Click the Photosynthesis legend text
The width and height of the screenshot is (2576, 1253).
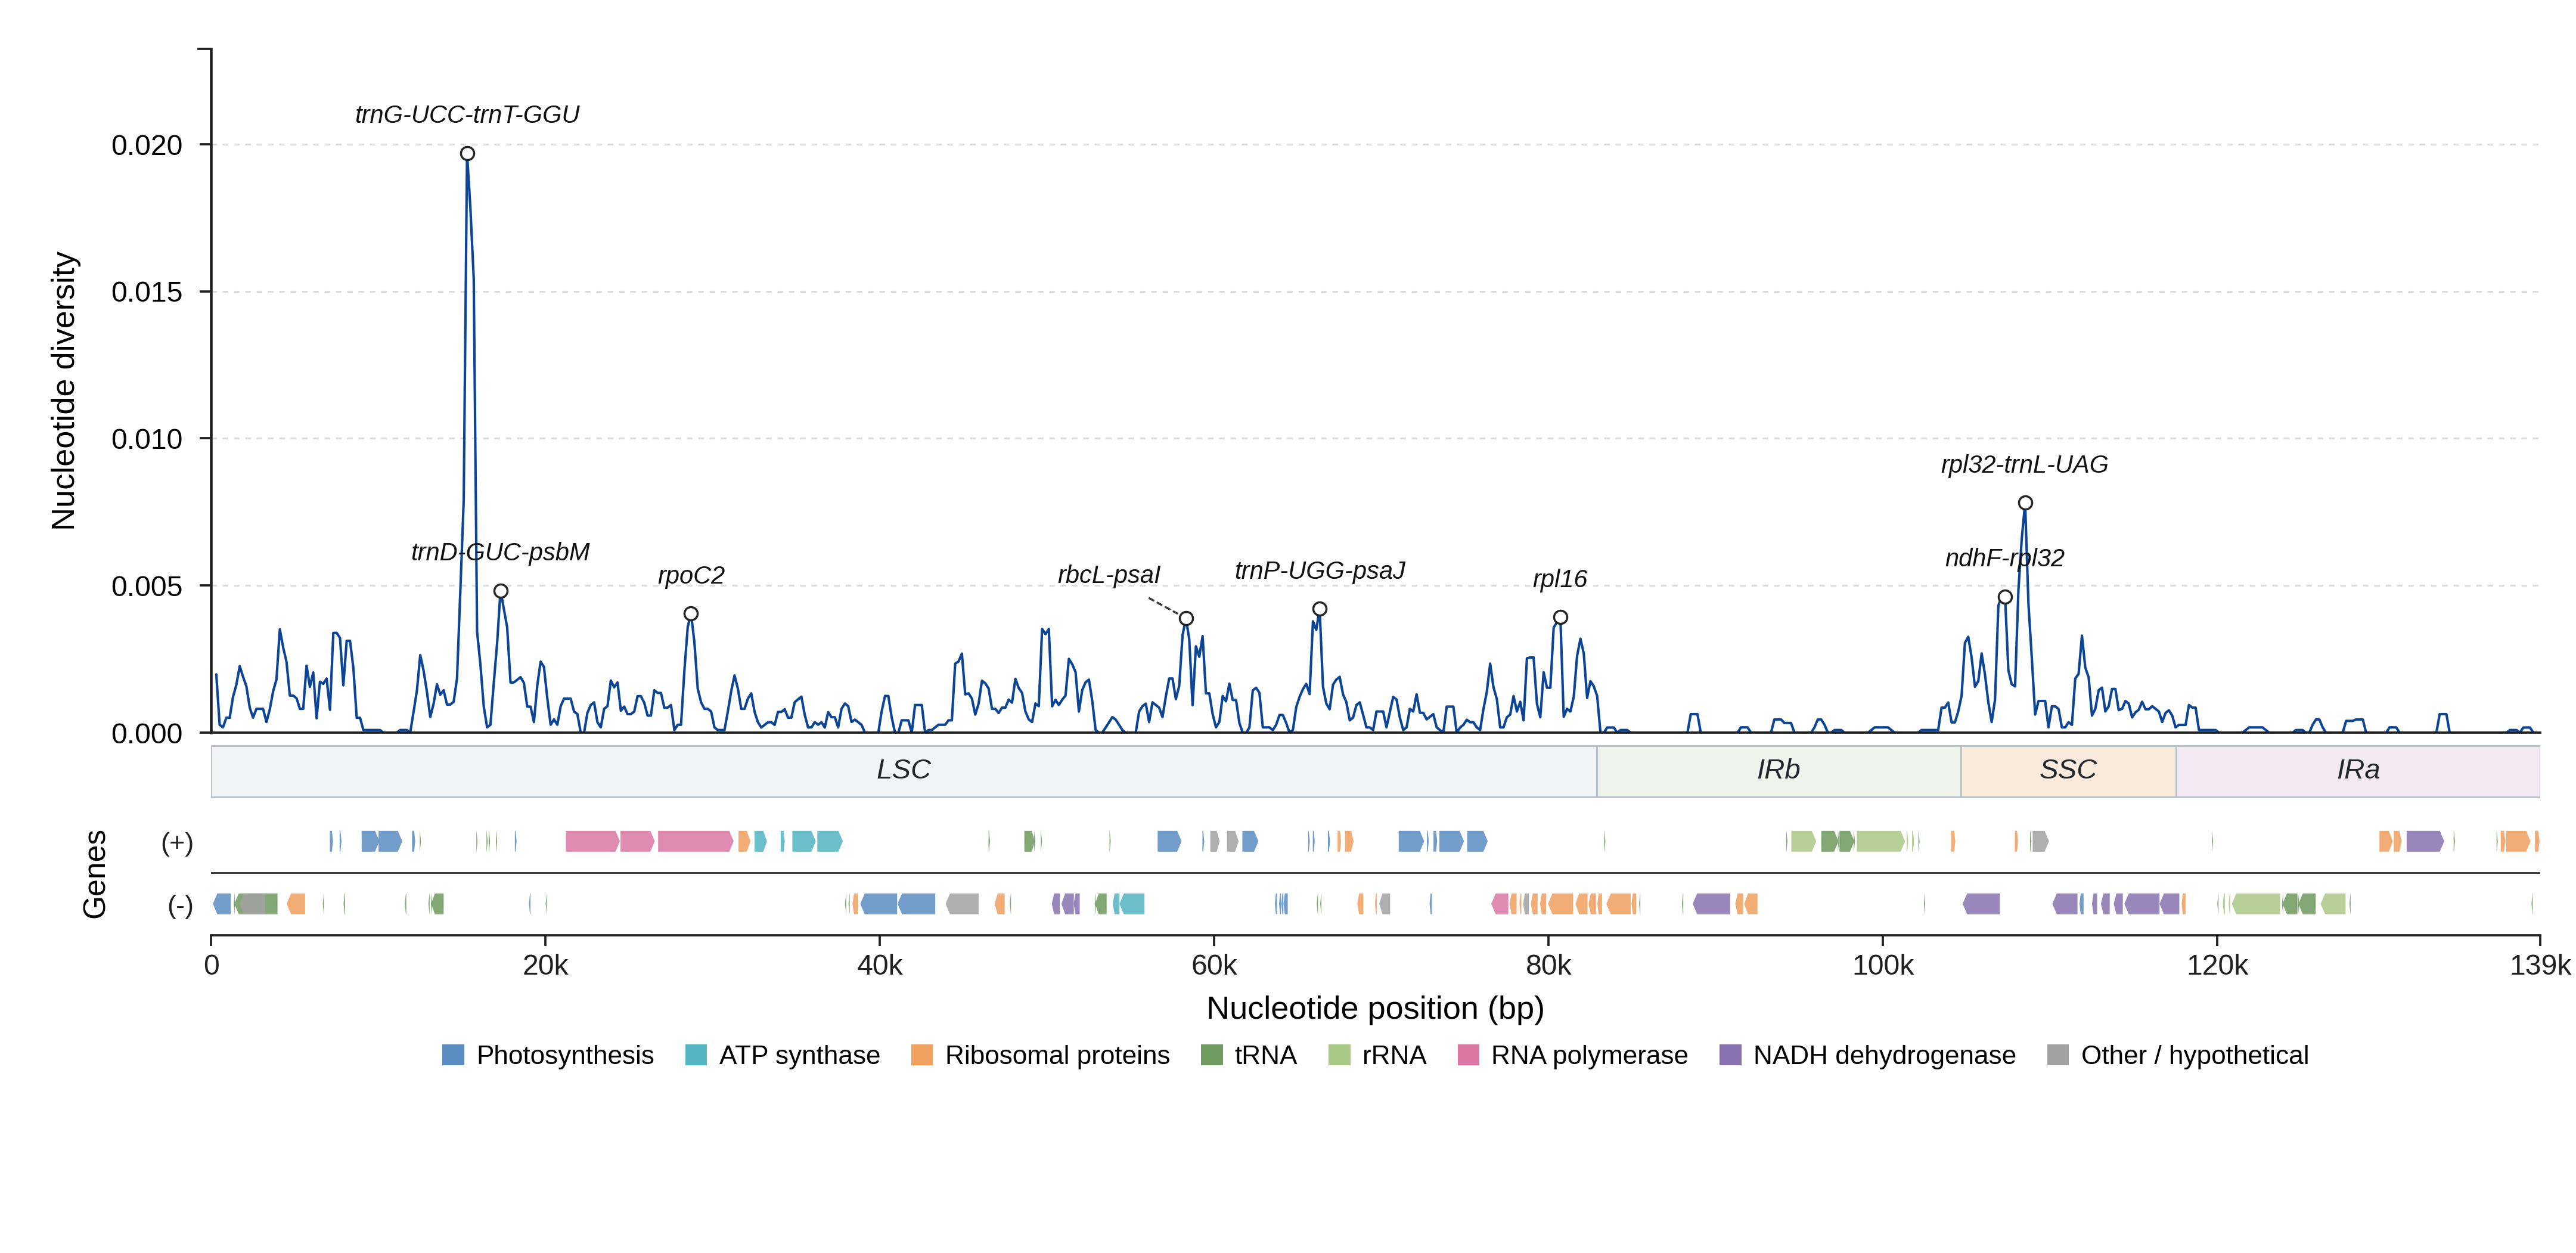(565, 1055)
